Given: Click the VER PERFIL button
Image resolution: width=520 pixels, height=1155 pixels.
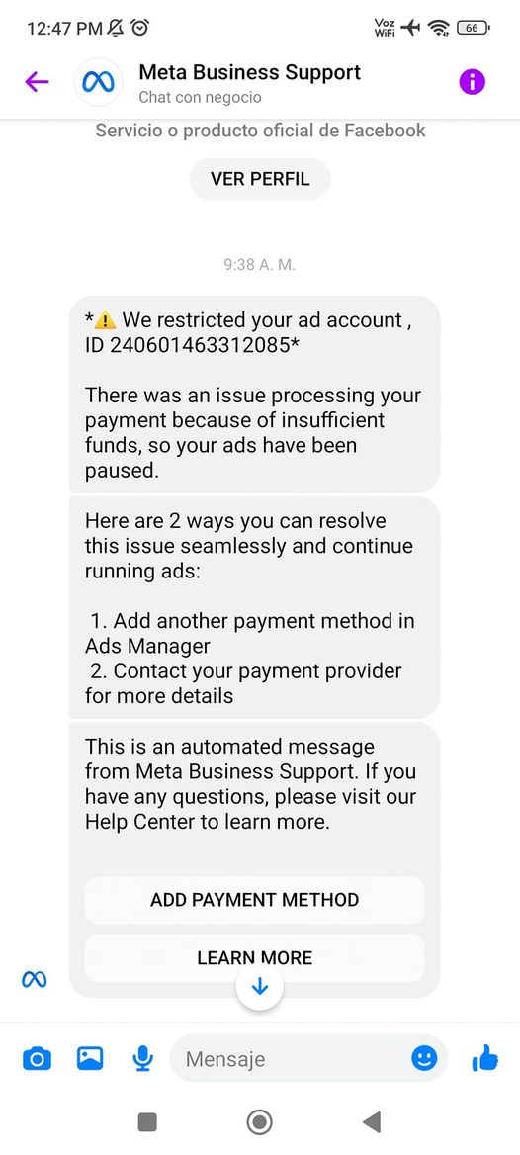Looking at the screenshot, I should [x=260, y=179].
